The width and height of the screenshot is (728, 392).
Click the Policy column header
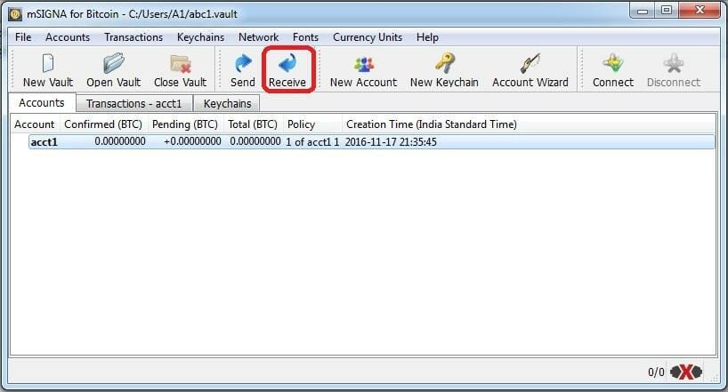point(311,124)
